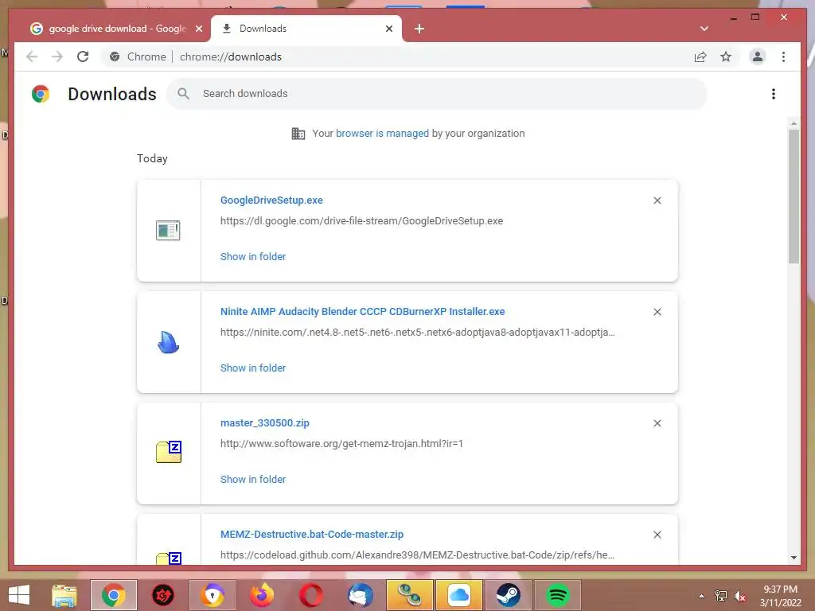Screen dimensions: 815x611
Task: Click the muted volume tray icon
Action: pos(739,596)
